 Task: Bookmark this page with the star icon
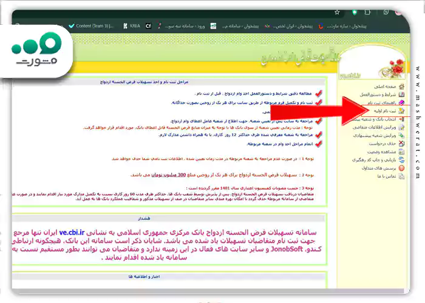(x=337, y=12)
